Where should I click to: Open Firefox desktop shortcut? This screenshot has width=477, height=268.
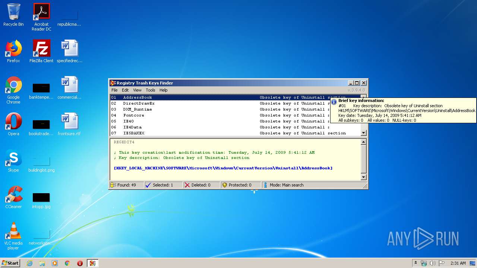click(13, 51)
